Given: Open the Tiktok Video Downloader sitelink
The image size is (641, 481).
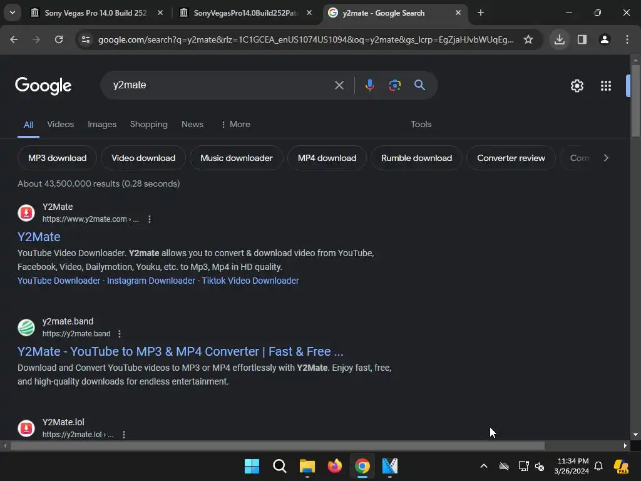Looking at the screenshot, I should (250, 281).
